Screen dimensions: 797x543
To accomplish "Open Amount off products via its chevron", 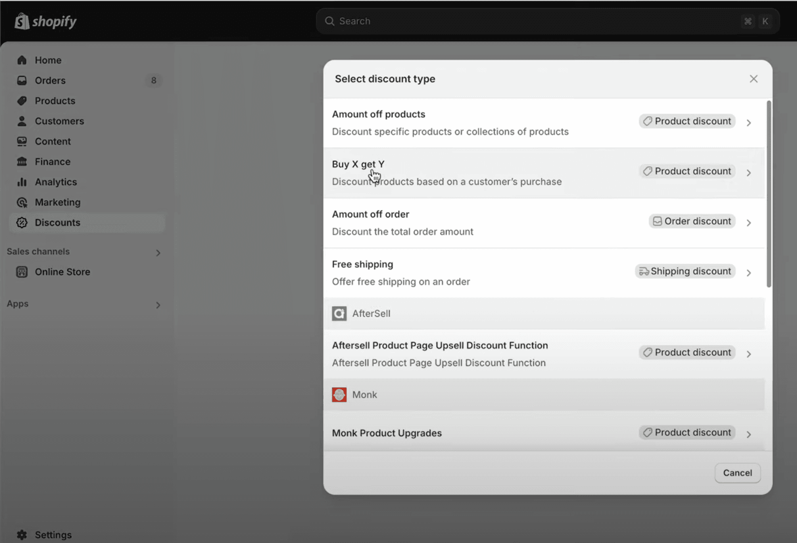I will (749, 123).
